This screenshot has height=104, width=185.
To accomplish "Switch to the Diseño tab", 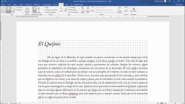I will tap(21, 5).
